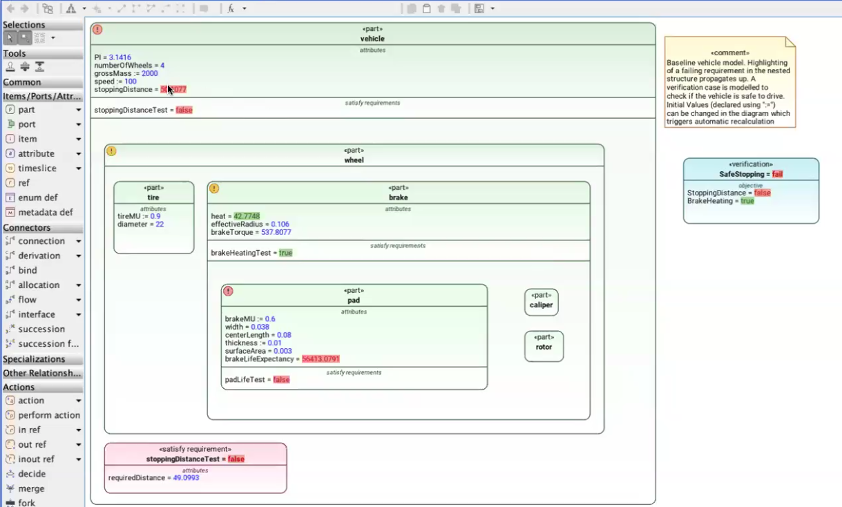Expand the connection connector dropdown arrow

[x=78, y=241]
